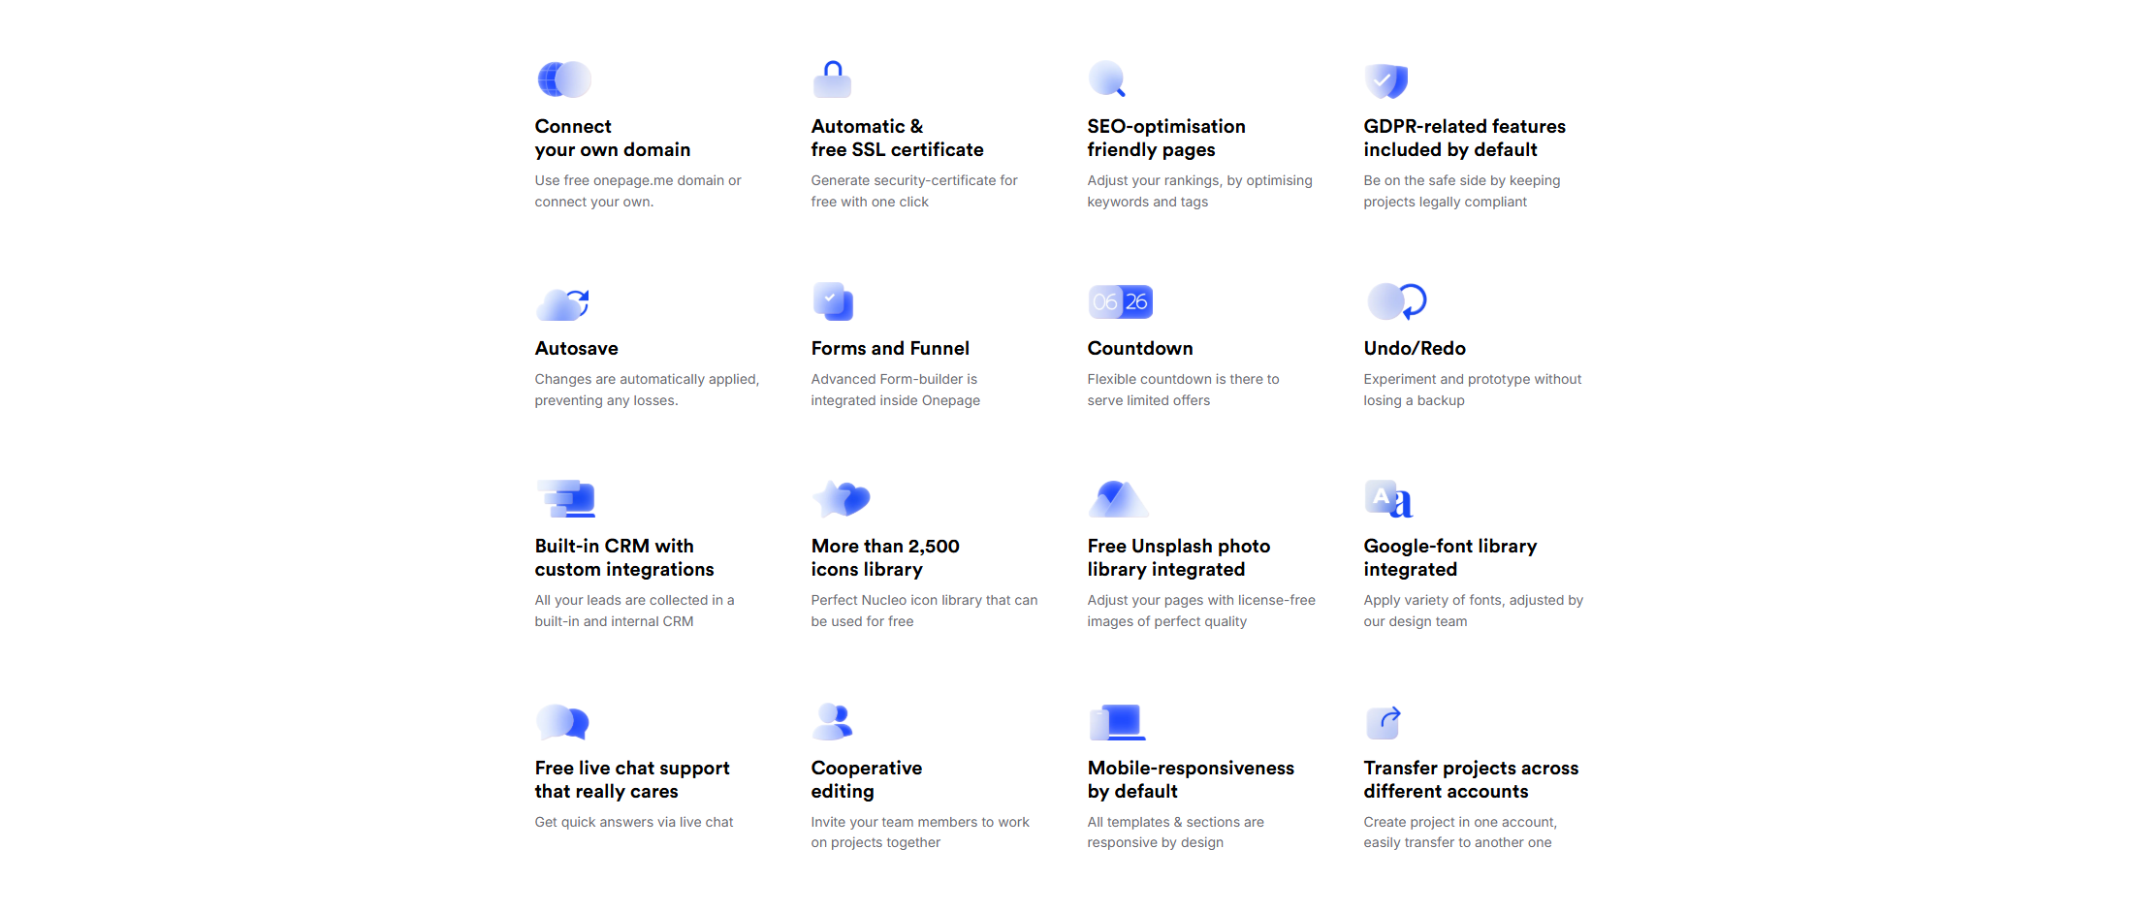Screen dimensions: 2133x912
Task: Click 'Perfect Nucleo icon library' description
Action: click(924, 611)
